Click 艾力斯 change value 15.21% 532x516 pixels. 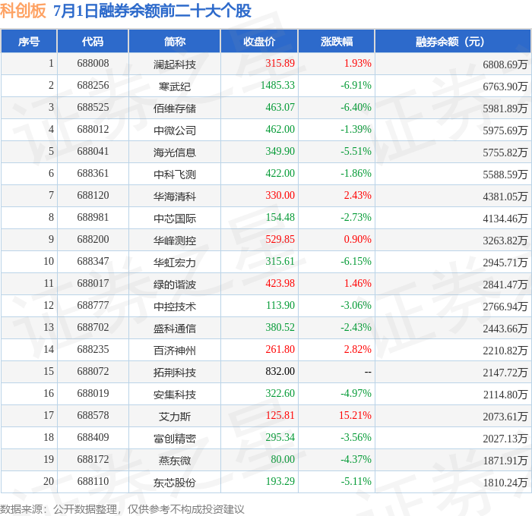pos(355,415)
